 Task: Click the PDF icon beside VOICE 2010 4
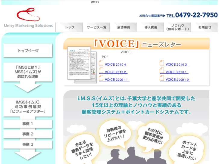(101, 63)
